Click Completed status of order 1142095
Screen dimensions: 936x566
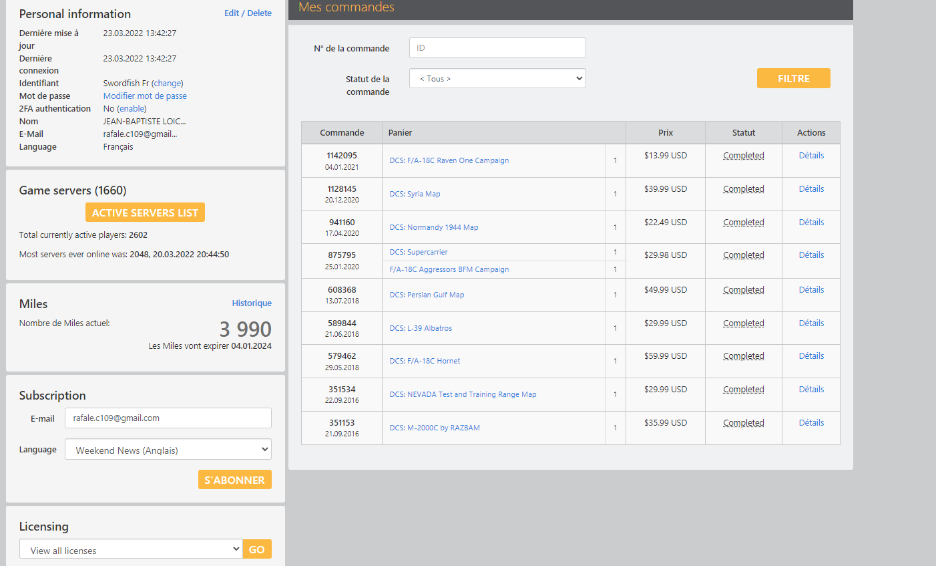click(744, 156)
